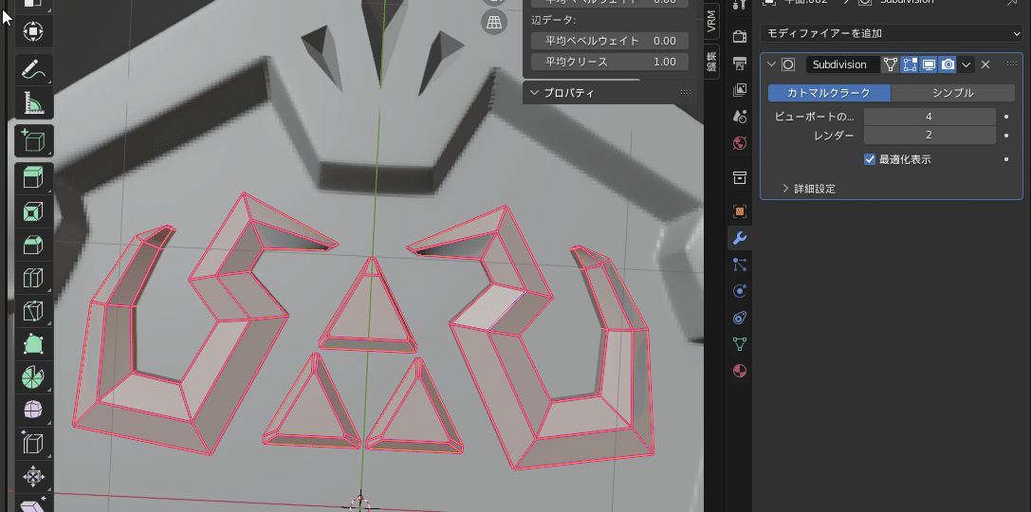Open the Physics properties tab
Viewport: 1031px width, 512px height.
(740, 291)
